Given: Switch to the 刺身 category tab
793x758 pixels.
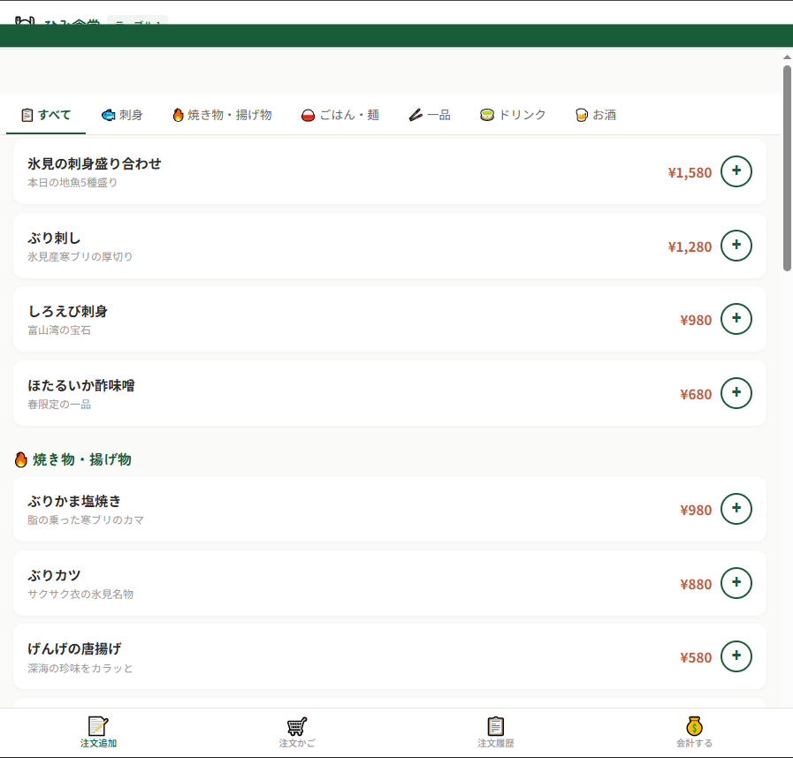Looking at the screenshot, I should 122,115.
